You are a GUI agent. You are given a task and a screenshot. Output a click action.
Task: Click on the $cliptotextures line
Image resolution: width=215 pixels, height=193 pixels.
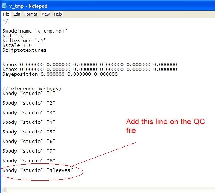24,50
